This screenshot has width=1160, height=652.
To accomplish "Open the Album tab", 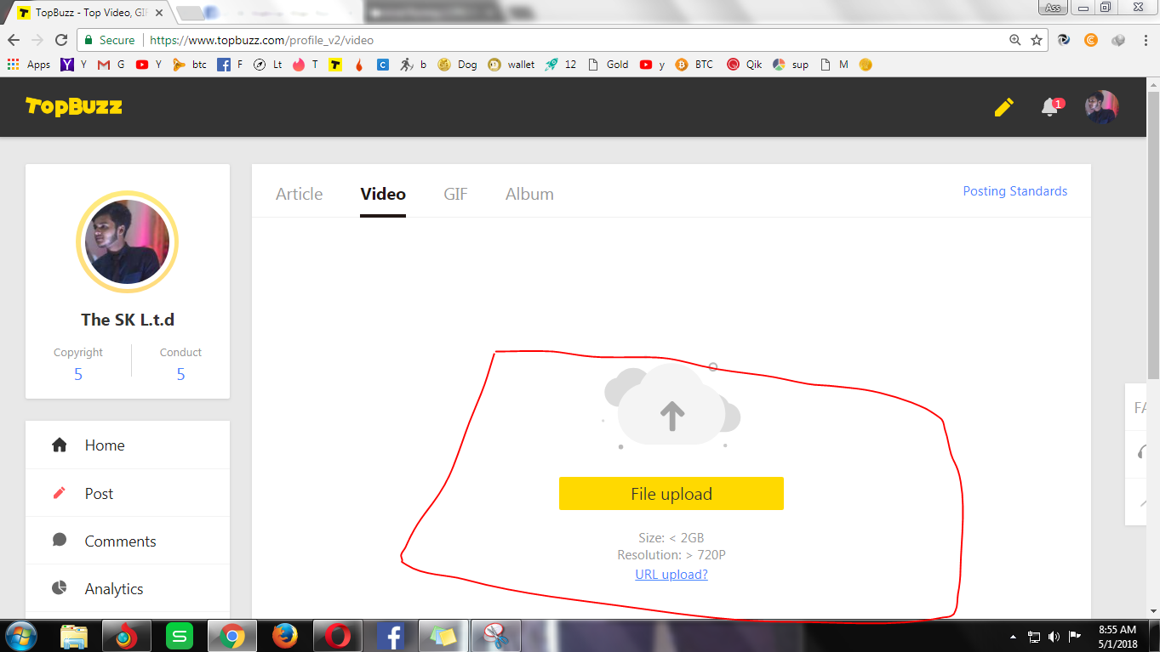I will click(x=529, y=194).
